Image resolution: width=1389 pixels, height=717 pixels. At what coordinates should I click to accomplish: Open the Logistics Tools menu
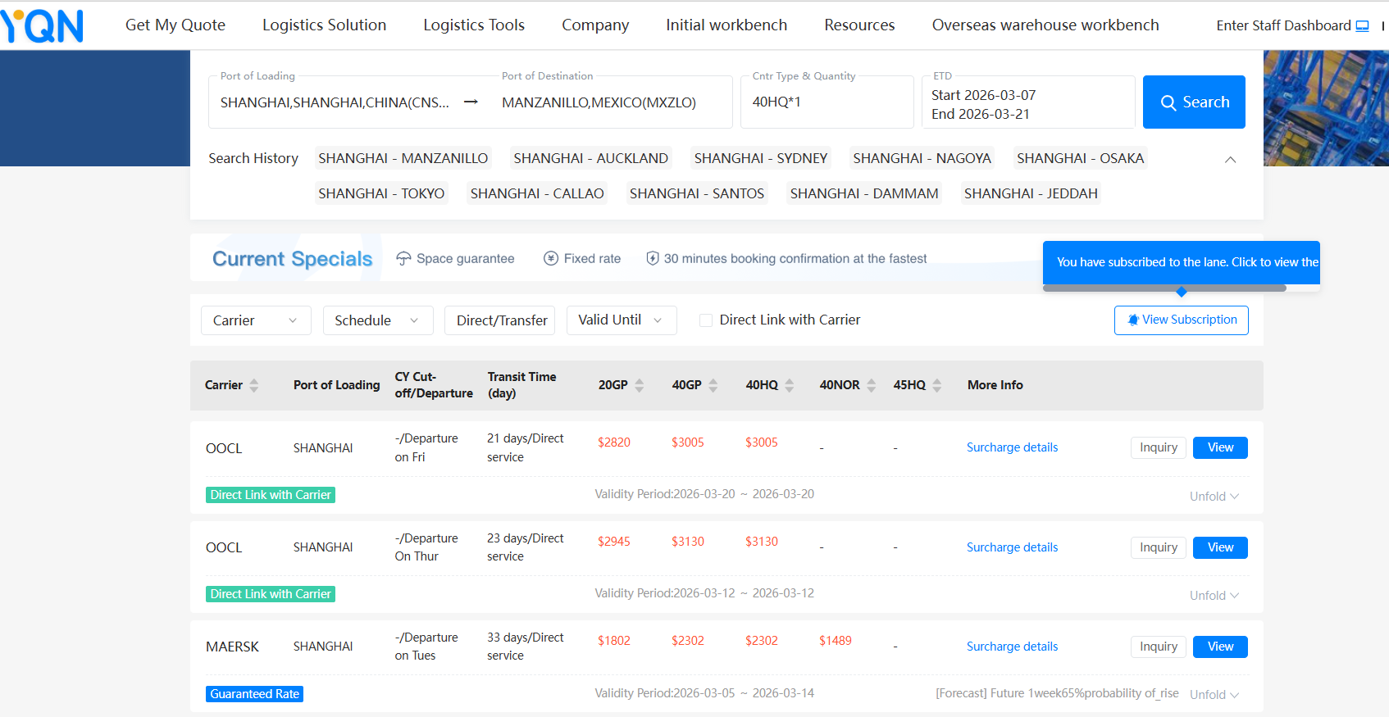(473, 25)
